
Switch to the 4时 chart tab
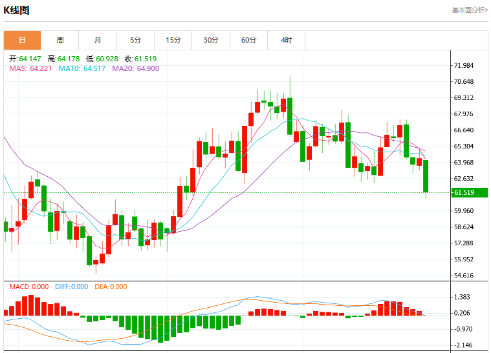point(286,40)
